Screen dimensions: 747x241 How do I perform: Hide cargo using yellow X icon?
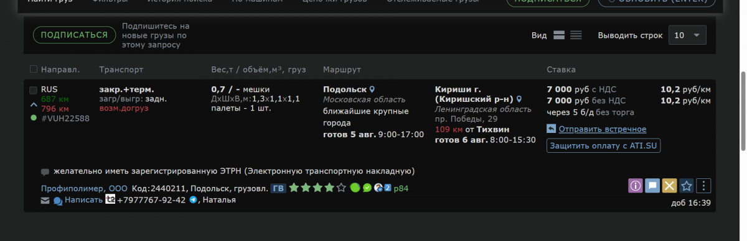[669, 185]
